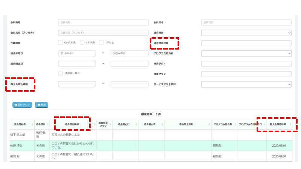Sort results by 退会阻止提案 column header

pyautogui.click(x=187, y=124)
